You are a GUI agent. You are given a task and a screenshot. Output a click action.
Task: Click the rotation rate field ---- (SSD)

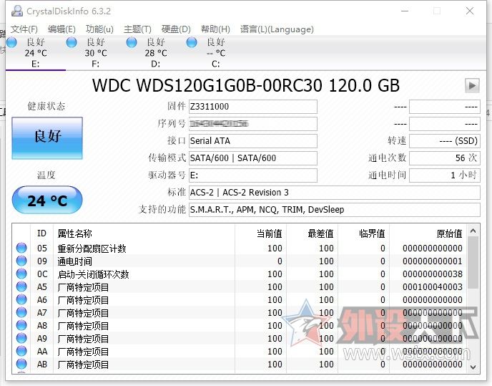[445, 141]
